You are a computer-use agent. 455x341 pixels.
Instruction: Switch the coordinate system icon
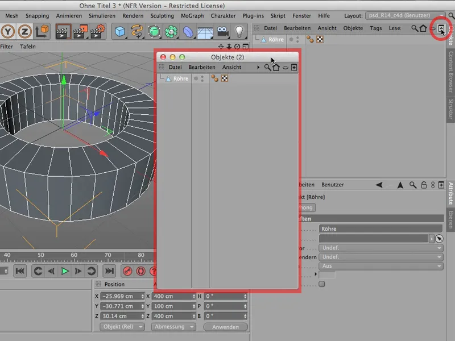pyautogui.click(x=42, y=31)
